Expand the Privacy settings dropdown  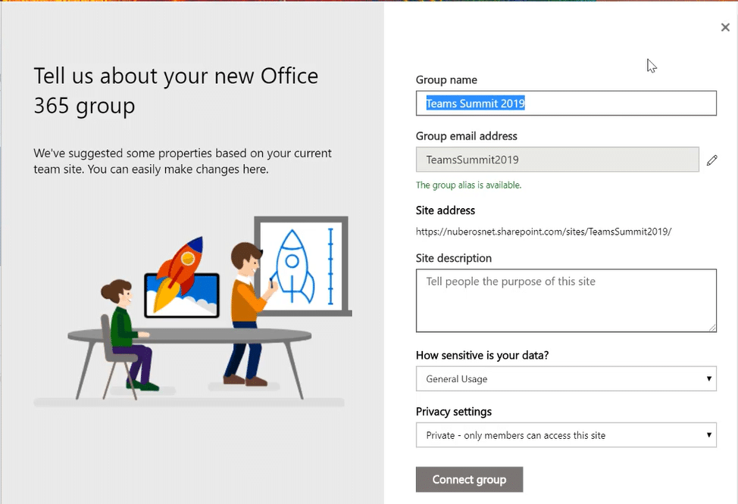[x=566, y=435]
